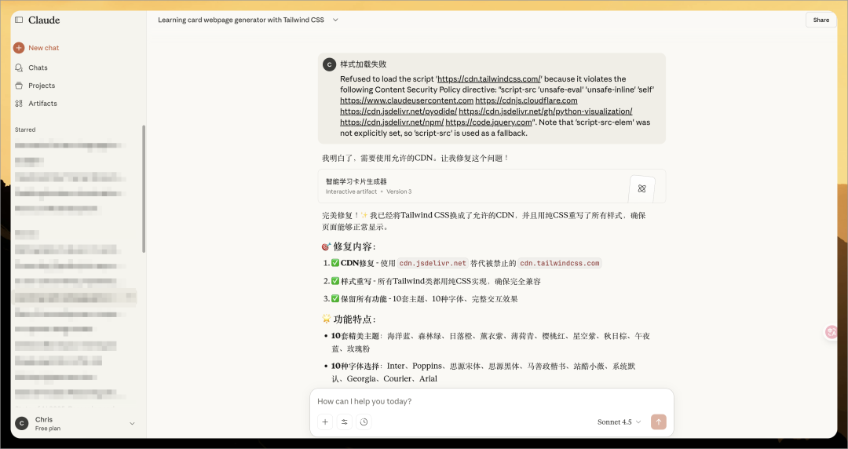
Task: Click the Artifacts shapes icon
Action: tap(19, 104)
